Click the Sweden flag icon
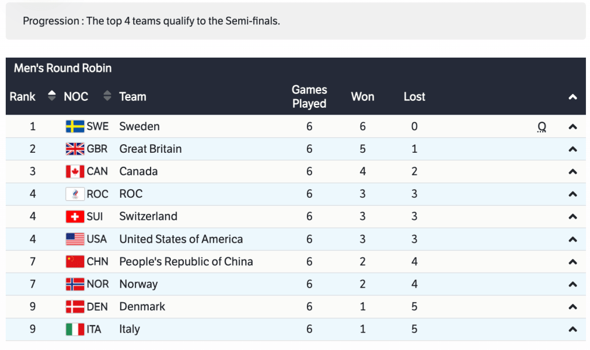 [75, 126]
